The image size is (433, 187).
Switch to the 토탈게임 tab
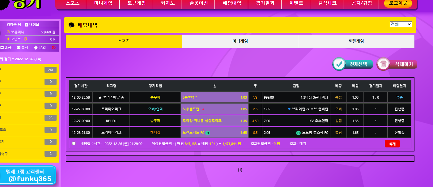point(356,41)
